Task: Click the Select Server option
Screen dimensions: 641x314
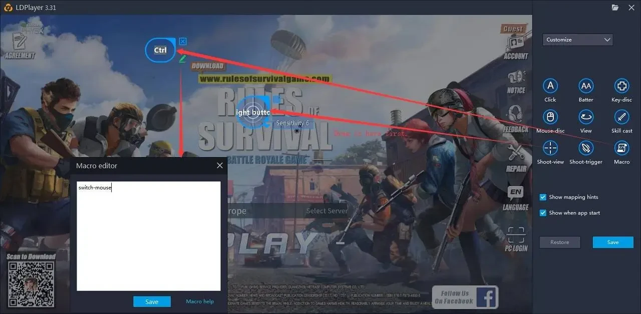Action: pos(327,211)
